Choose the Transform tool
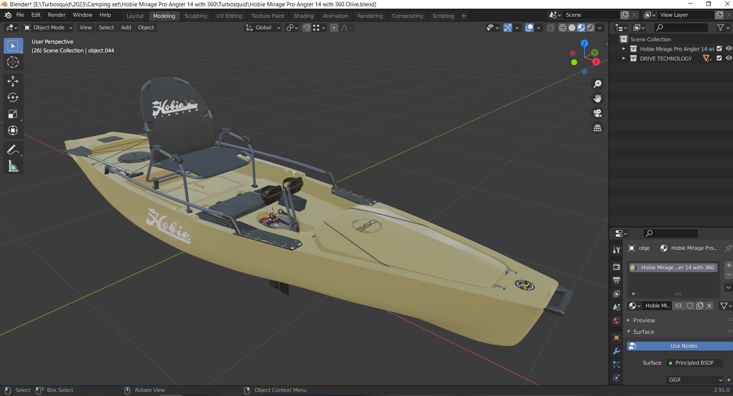Screen dimensions: 733x396 coord(13,130)
